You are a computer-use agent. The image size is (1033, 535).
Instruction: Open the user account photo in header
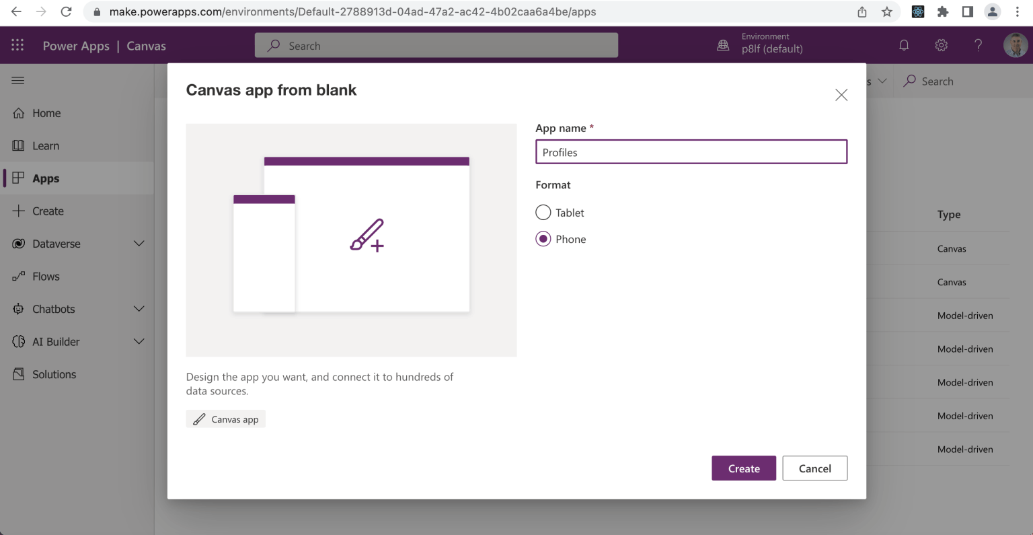[x=1016, y=45]
